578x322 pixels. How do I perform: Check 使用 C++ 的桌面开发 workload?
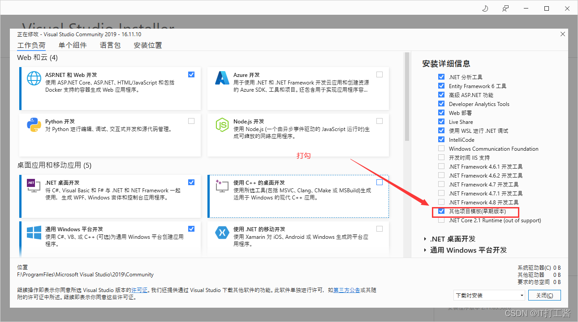pos(380,182)
